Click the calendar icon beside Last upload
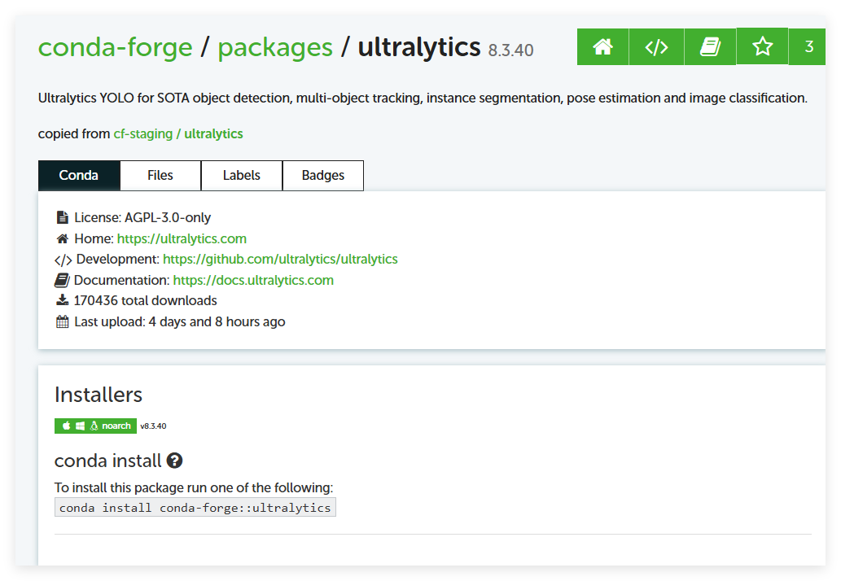The image size is (841, 581). [x=63, y=321]
